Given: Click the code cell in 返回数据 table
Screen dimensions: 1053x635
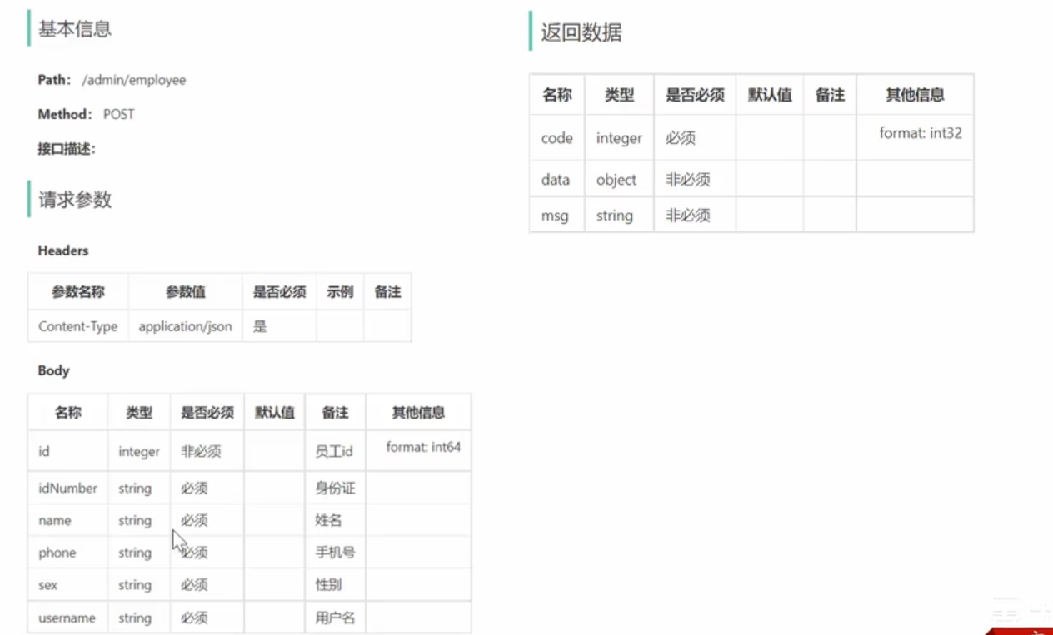Looking at the screenshot, I should coord(557,138).
